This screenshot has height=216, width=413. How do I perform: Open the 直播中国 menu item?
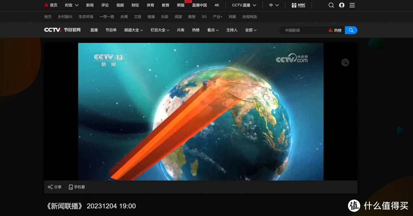199,5
